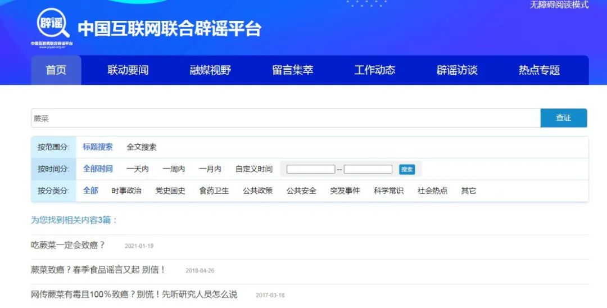The width and height of the screenshot is (607, 308).
Task: Open article 吃蕨菜一定会致癌？
Action: (68, 245)
